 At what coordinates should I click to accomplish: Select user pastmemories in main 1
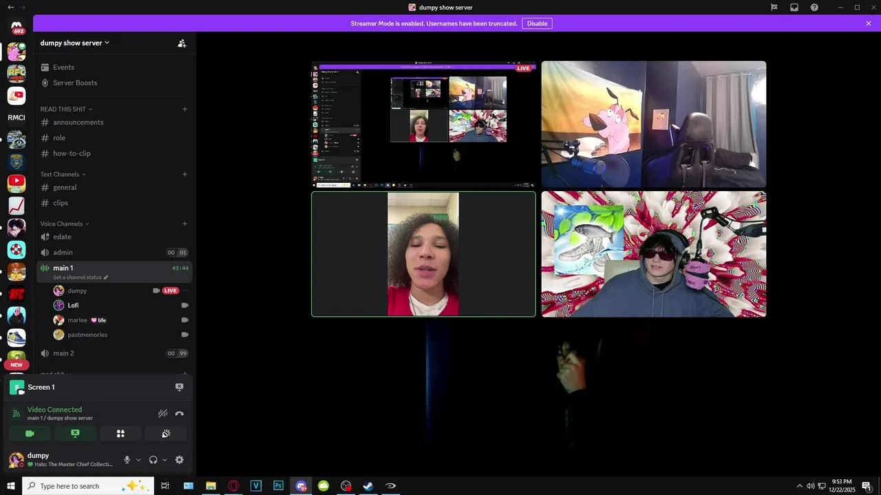tap(119, 335)
